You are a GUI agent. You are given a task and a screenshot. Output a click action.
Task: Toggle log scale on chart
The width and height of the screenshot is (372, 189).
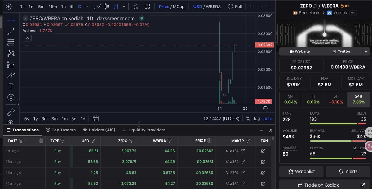(x=257, y=118)
